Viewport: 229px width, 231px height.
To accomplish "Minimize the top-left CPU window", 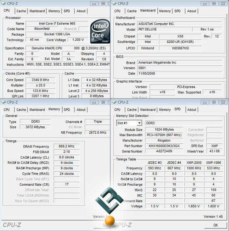I will pyautogui.click(x=94, y=4).
